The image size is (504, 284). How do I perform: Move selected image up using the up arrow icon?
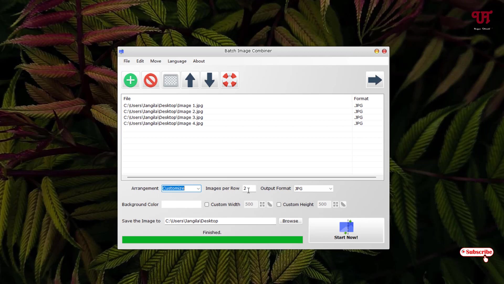tap(190, 80)
